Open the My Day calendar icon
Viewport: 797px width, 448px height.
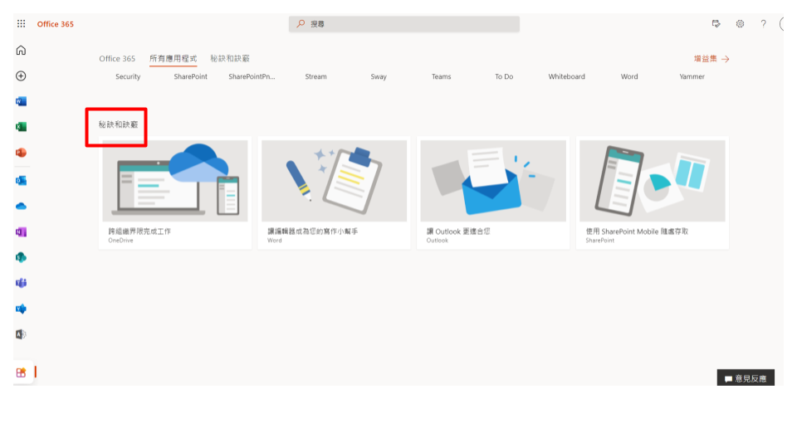(716, 23)
